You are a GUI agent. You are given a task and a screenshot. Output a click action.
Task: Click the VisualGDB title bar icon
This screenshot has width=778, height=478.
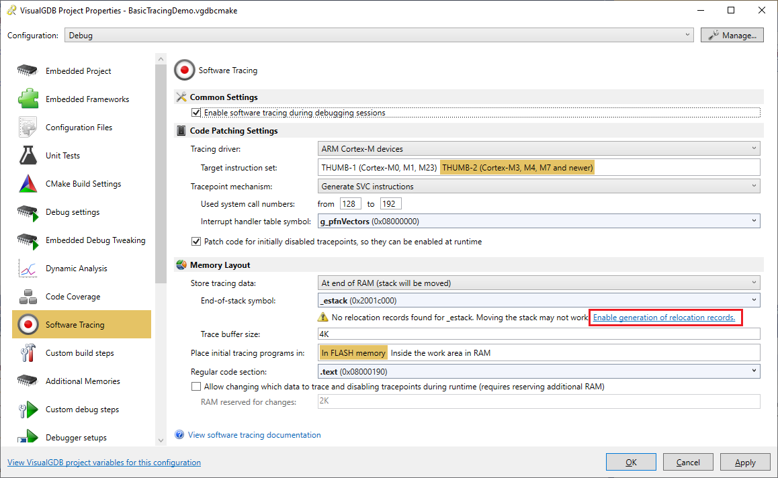(11, 10)
